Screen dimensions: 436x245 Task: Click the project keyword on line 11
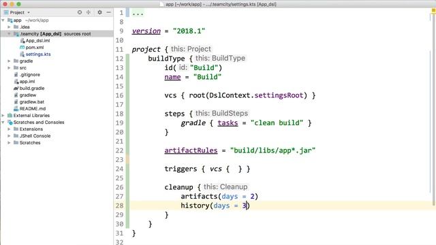pyautogui.click(x=146, y=49)
